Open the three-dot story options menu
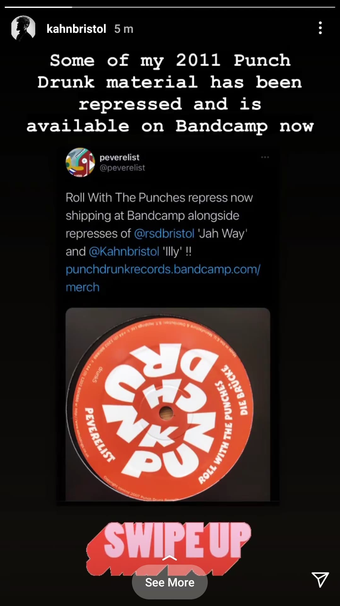The height and width of the screenshot is (606, 340). 320,28
